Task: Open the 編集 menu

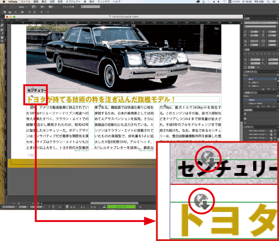Action: 36,2
